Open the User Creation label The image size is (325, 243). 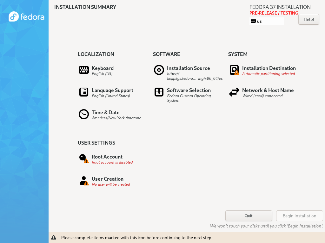pyautogui.click(x=108, y=179)
